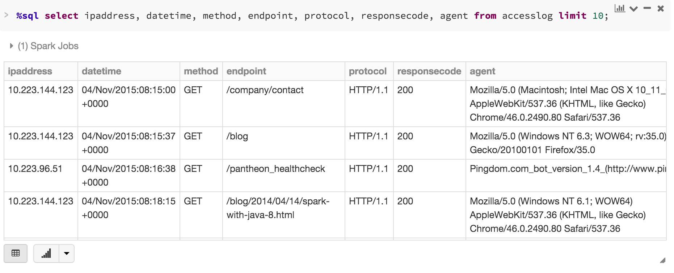Click the protocol column header
Viewport: 674px width, 273px height.
point(368,71)
